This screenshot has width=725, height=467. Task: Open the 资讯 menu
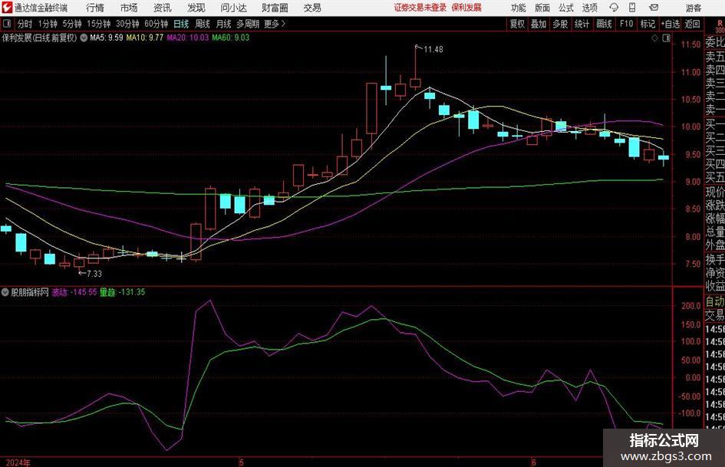tap(163, 8)
